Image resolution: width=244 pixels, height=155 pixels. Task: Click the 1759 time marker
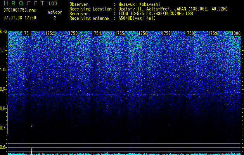point(213,33)
